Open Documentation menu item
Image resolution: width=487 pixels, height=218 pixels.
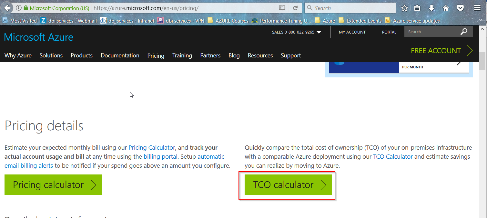point(120,55)
